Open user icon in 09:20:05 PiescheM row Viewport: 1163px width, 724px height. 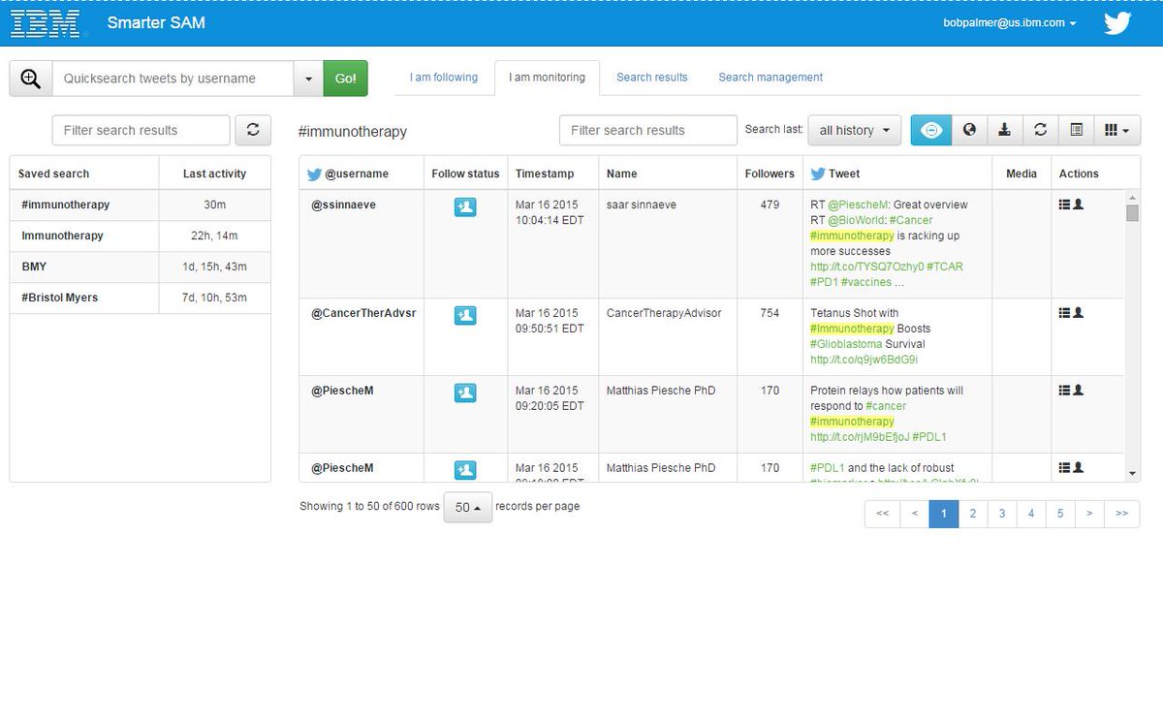(x=1078, y=391)
